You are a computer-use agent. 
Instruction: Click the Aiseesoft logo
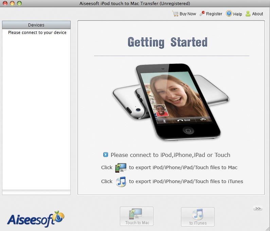point(36,219)
